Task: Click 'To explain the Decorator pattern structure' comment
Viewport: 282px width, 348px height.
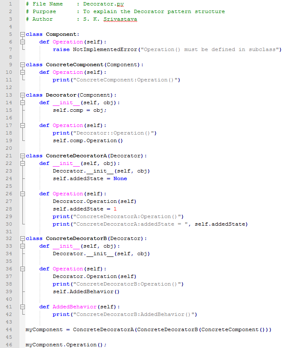Action: coord(154,11)
